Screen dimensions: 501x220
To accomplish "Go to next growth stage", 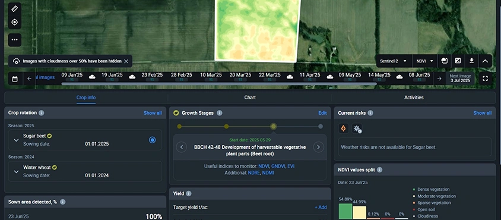I will (x=318, y=147).
